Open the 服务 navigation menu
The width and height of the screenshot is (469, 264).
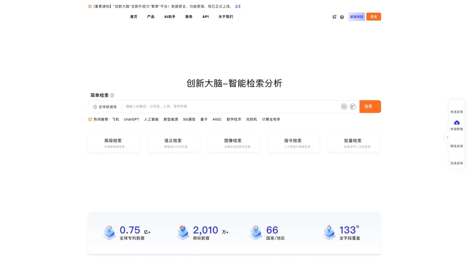[x=189, y=17]
